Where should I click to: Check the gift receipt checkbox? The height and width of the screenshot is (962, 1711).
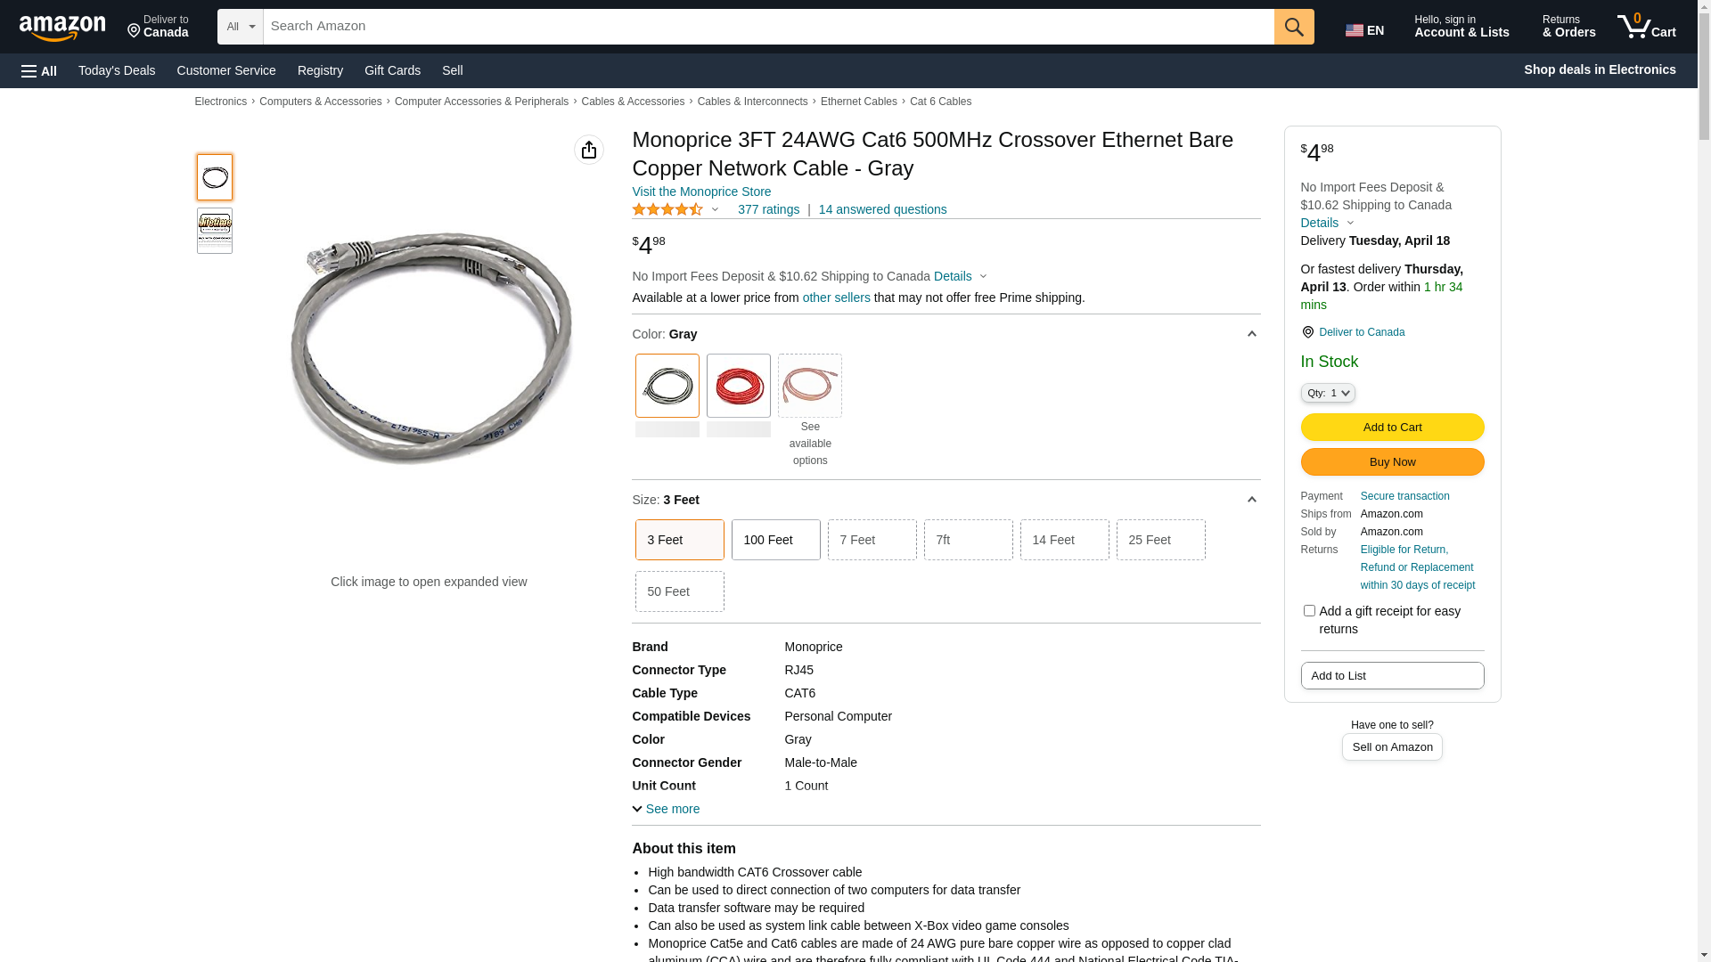(x=1309, y=611)
